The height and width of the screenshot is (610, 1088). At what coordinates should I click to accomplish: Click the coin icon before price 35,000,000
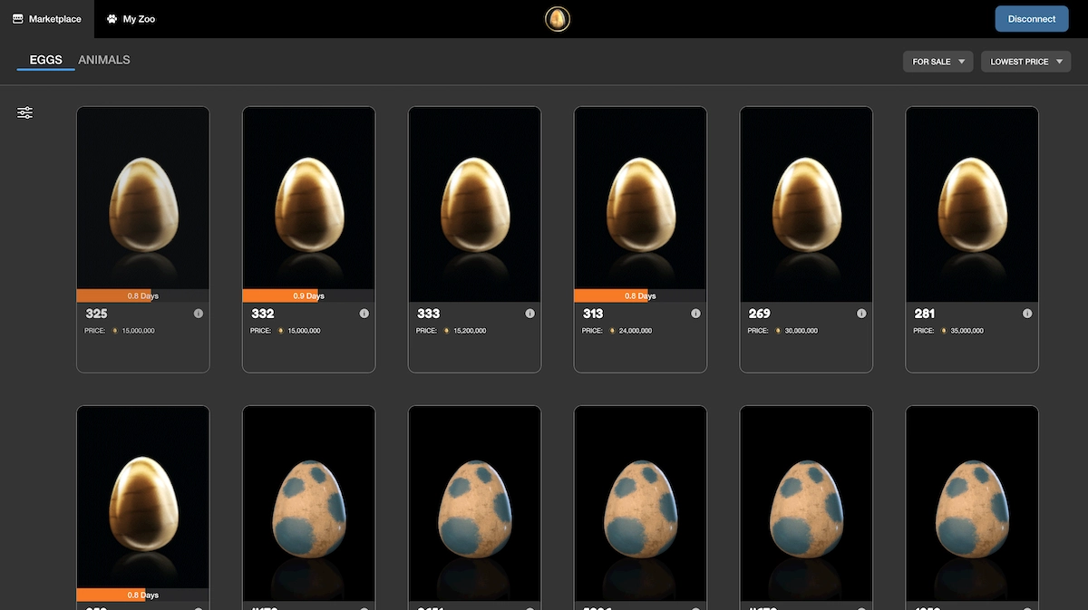[x=944, y=331]
